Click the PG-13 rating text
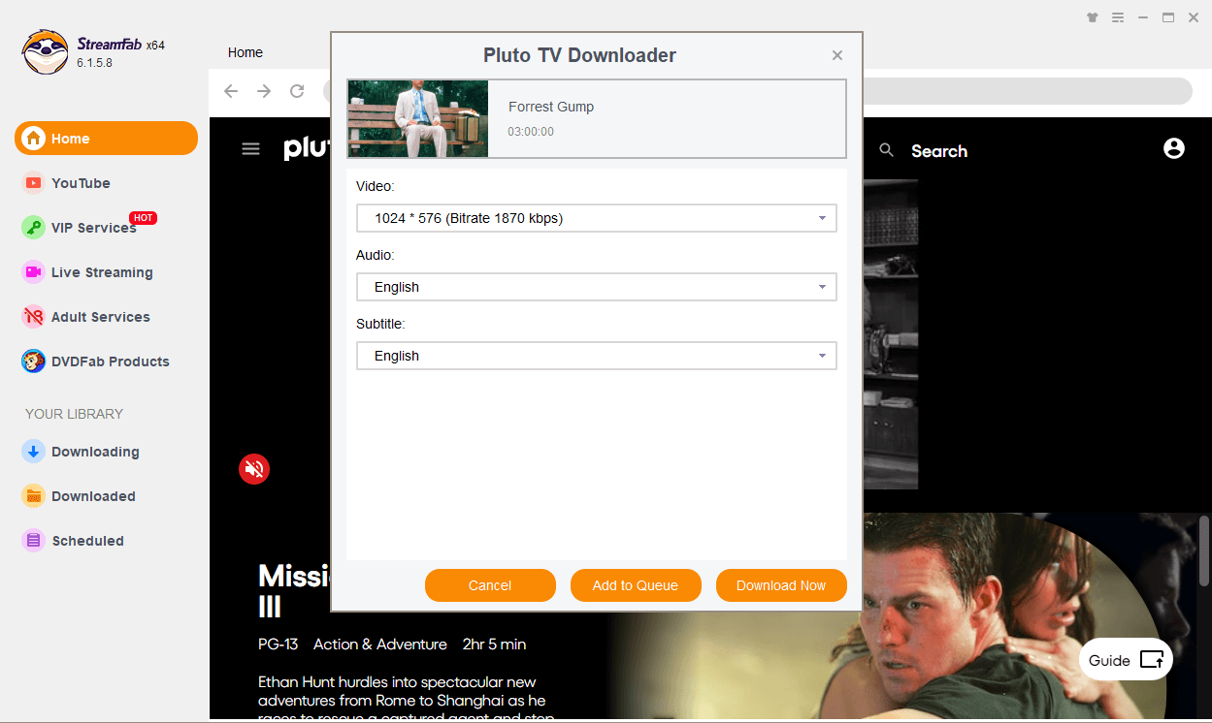The width and height of the screenshot is (1212, 723). coord(278,644)
